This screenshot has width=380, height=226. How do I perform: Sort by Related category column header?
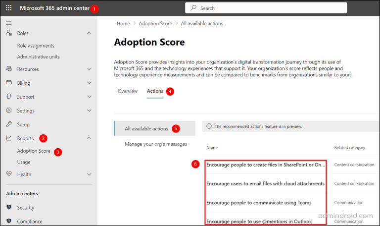[x=349, y=147]
